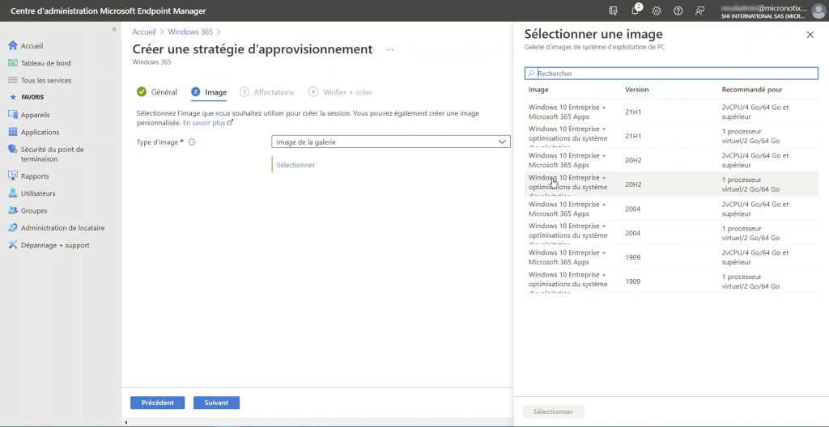Click the search magnifier icon in Rechercher
The height and width of the screenshot is (427, 829).
click(531, 74)
